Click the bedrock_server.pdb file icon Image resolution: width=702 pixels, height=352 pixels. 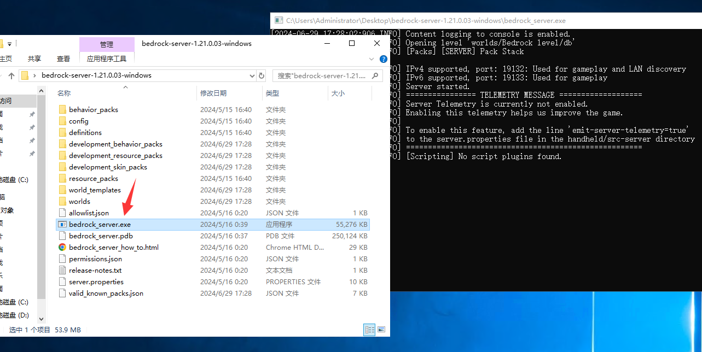[62, 236]
